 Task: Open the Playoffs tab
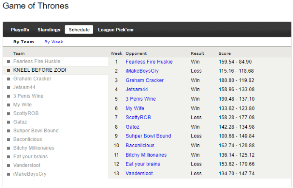pyautogui.click(x=20, y=30)
